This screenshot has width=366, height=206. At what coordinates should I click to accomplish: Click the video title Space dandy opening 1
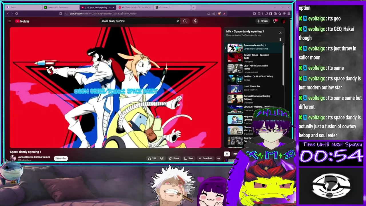click(25, 152)
